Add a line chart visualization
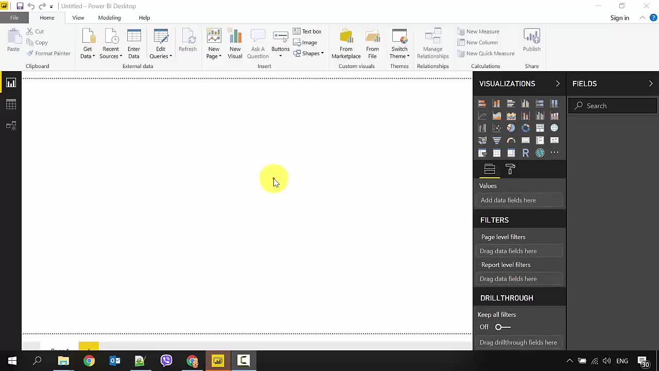Viewport: 659px width, 371px height. 482,116
